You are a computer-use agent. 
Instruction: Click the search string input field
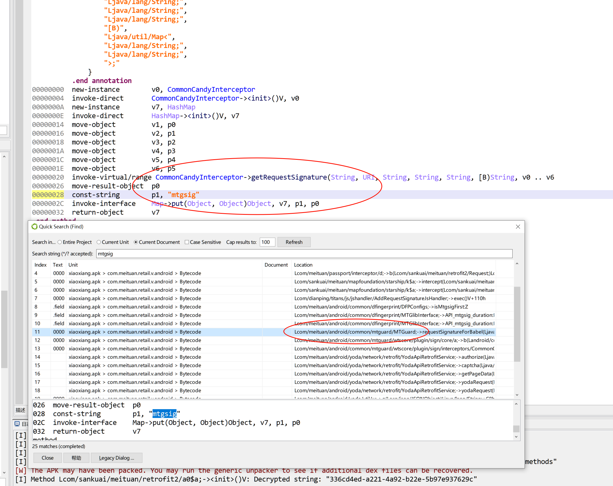click(304, 254)
